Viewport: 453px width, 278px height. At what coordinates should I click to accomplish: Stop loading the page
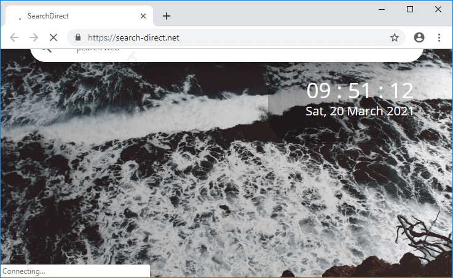pyautogui.click(x=53, y=37)
